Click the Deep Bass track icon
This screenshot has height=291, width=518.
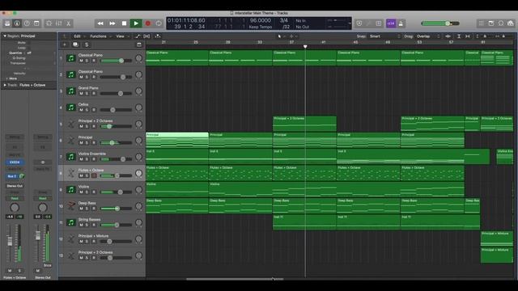click(70, 206)
